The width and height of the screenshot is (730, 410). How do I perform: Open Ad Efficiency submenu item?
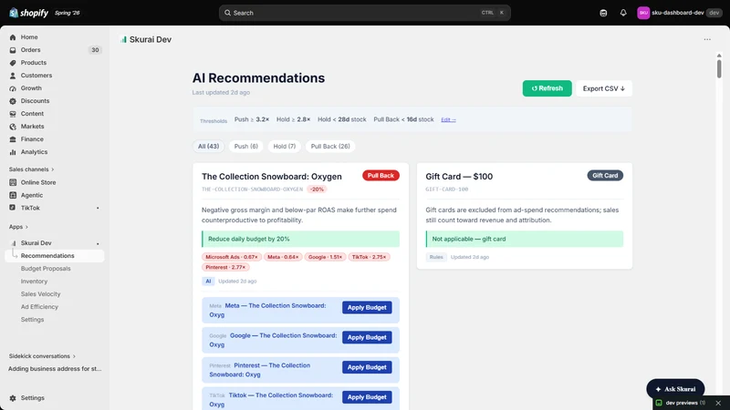coord(39,307)
